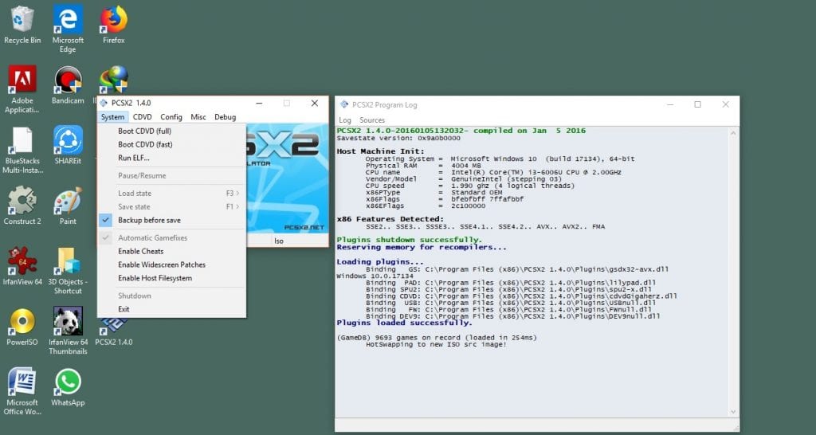Image resolution: width=816 pixels, height=435 pixels.
Task: Close the PCSX2 1.4.0 window
Action: (x=314, y=103)
